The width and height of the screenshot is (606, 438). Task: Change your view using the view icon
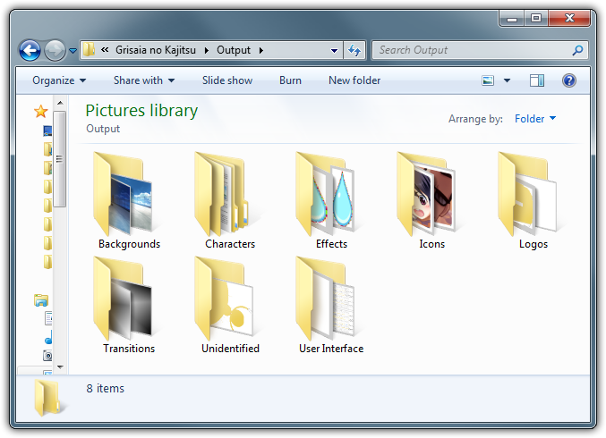[488, 80]
